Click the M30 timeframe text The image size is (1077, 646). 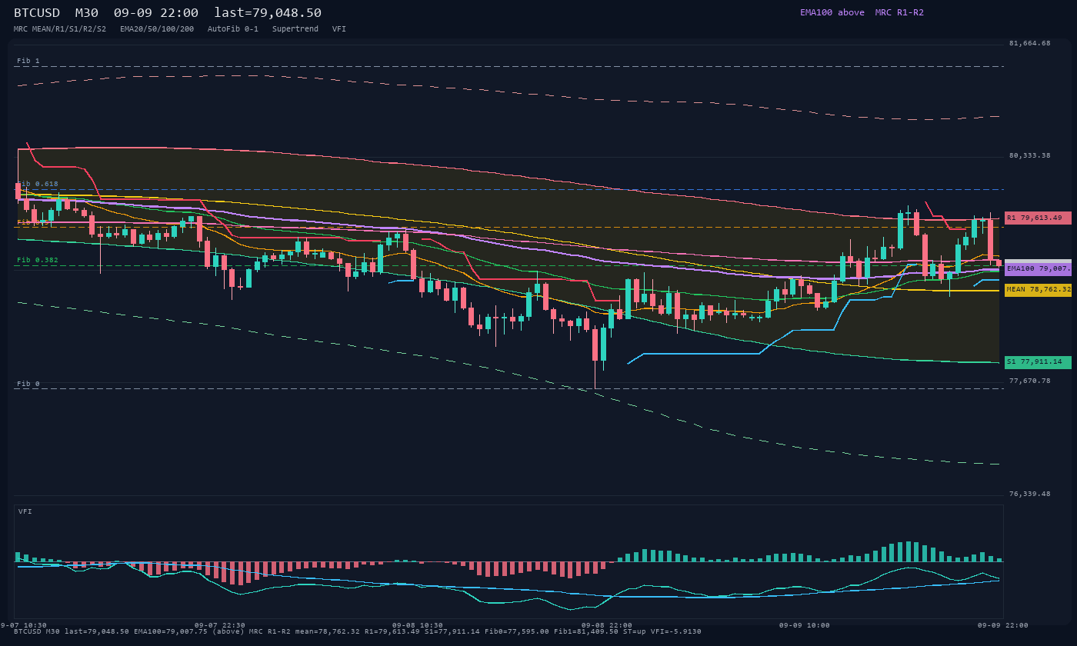(x=87, y=12)
